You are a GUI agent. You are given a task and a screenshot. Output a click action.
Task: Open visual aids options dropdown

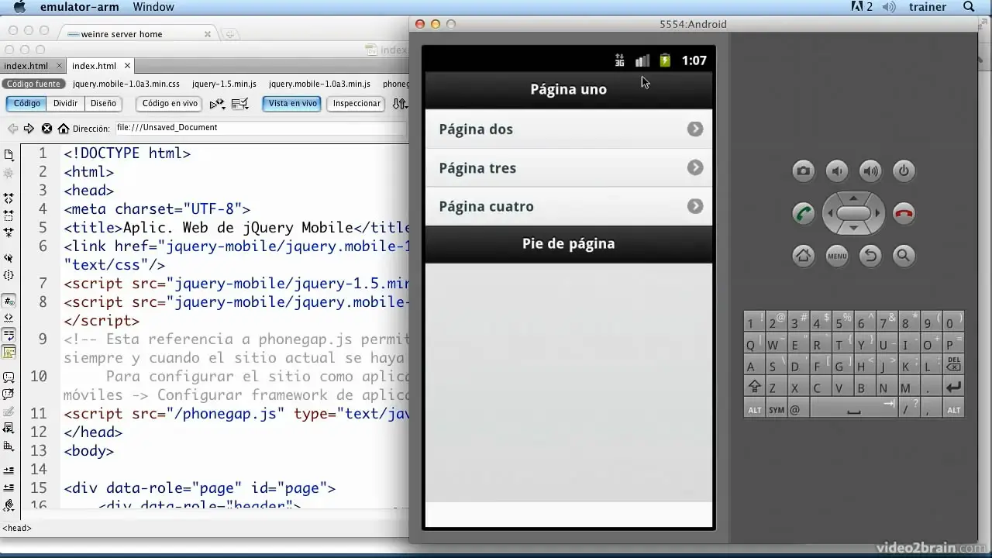click(240, 103)
